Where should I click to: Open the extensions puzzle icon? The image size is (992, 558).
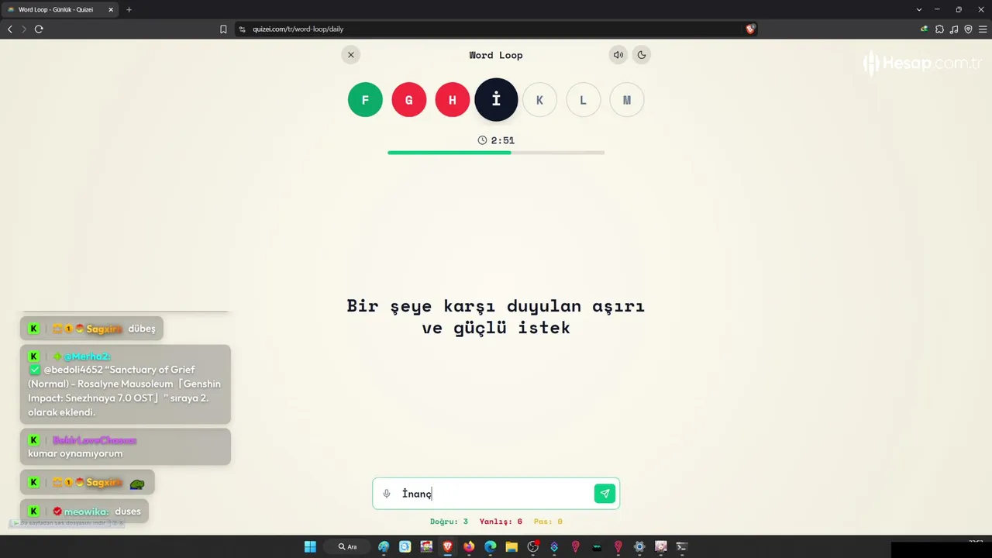(x=939, y=29)
